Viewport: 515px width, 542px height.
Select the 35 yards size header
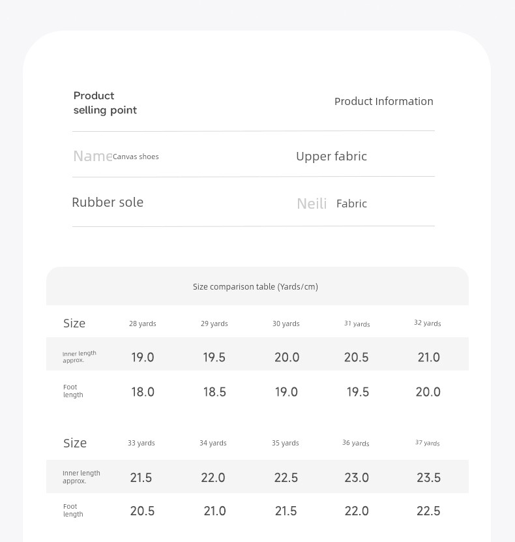coord(286,443)
